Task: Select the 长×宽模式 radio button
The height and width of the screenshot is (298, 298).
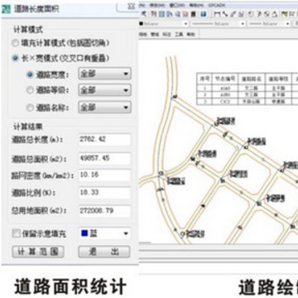Action: [x=16, y=58]
